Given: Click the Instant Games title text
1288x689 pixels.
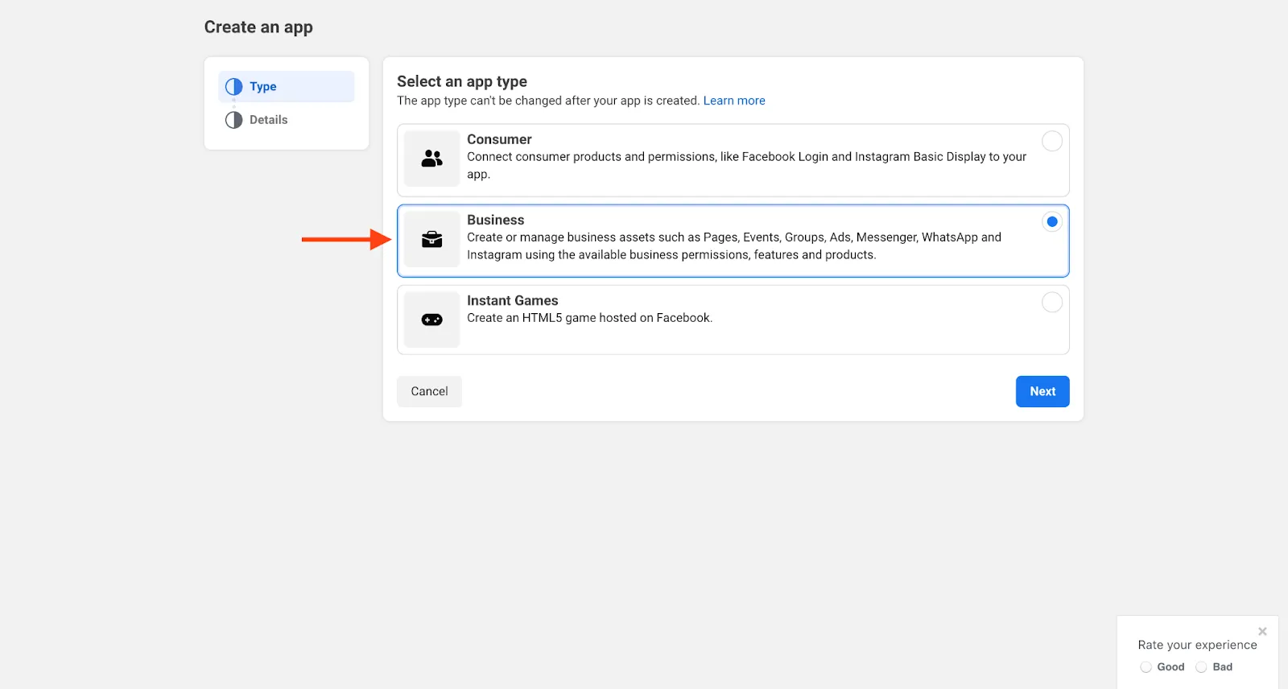Looking at the screenshot, I should [512, 300].
